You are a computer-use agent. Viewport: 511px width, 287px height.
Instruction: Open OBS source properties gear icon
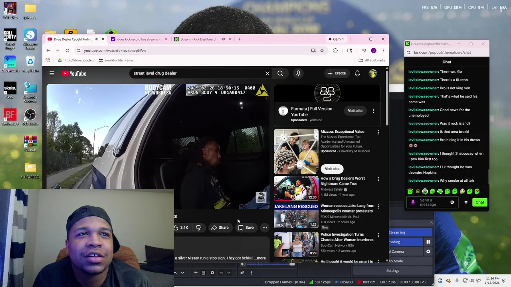click(x=212, y=273)
